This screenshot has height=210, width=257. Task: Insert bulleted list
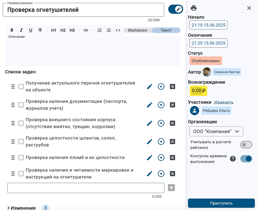109,30
